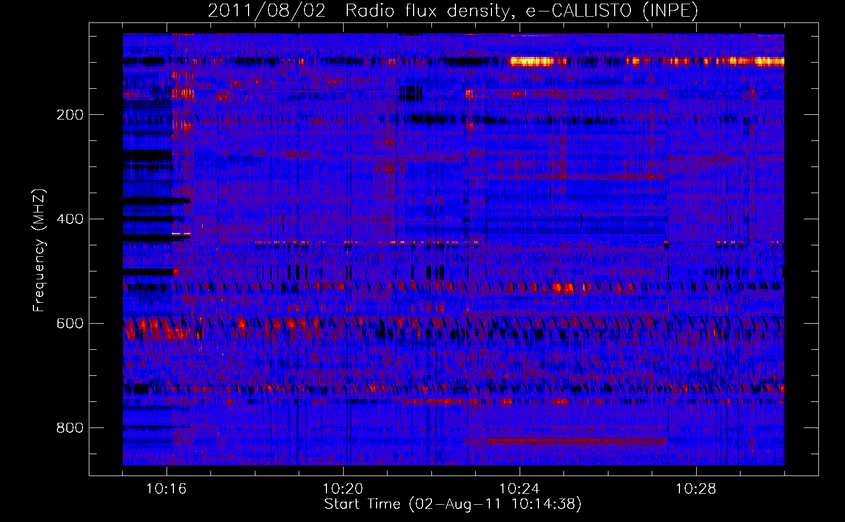
Task: Click the 10:20 time tick label
Action: 343,489
